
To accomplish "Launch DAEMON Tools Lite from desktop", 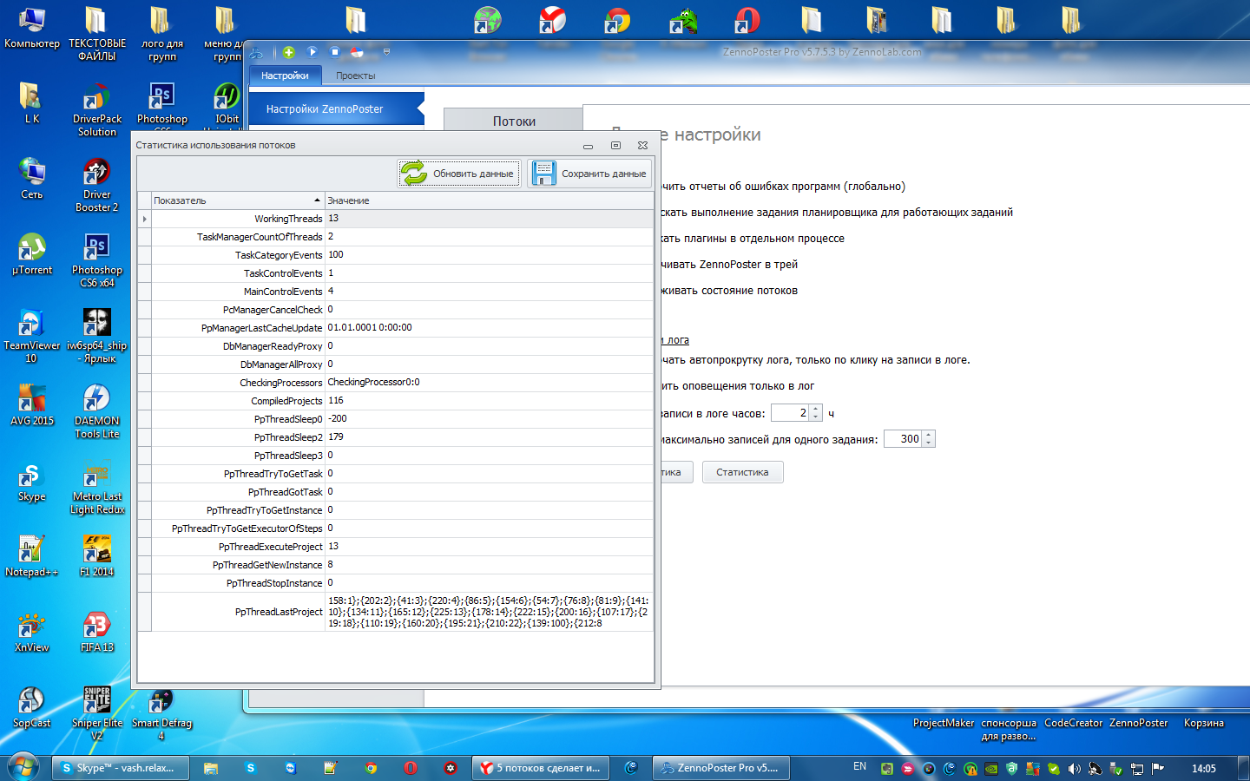I will pyautogui.click(x=96, y=411).
